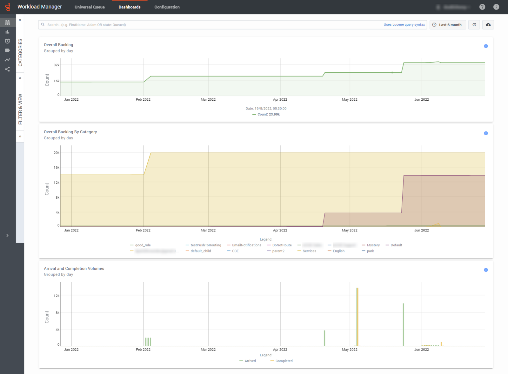This screenshot has width=508, height=374.
Task: Open the Last 6 month time range dropdown
Action: [448, 25]
